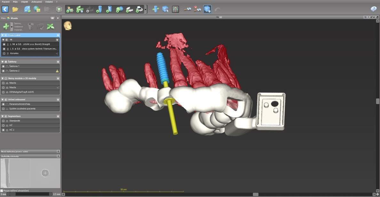The image size is (380, 197).
Task: Activate the highlighted 3D cube tool
Action: pos(207,9)
